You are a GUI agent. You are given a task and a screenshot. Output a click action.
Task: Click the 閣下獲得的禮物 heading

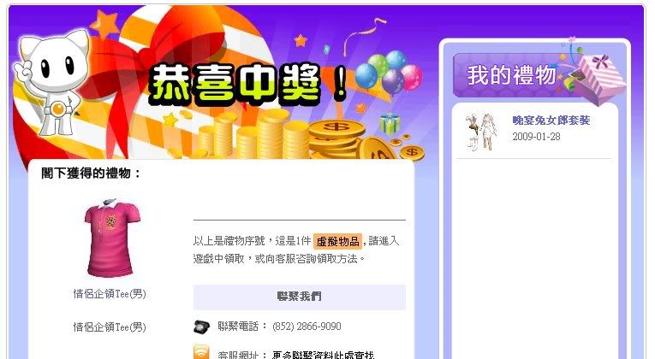pyautogui.click(x=91, y=173)
